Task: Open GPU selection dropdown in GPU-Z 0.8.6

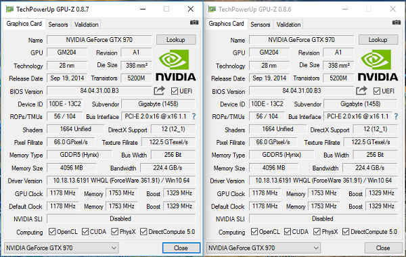Action: click(x=264, y=248)
